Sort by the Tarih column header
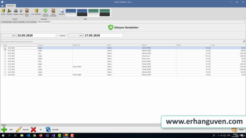 click(x=20, y=45)
